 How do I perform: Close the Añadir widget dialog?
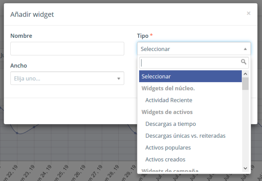click(x=248, y=13)
